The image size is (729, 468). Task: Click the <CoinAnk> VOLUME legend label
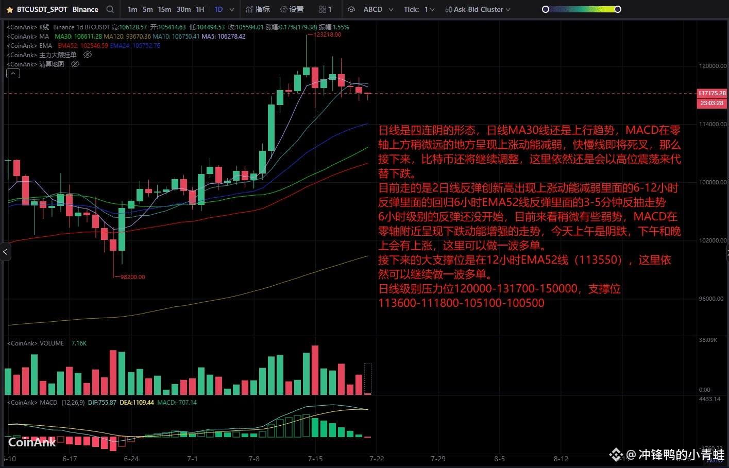tap(35, 343)
